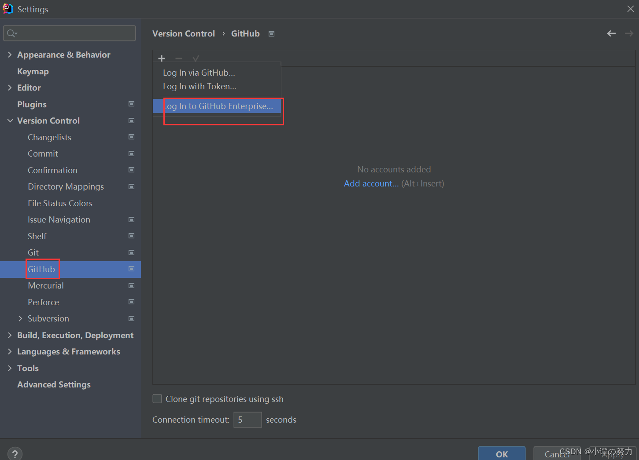Viewport: 639px width, 460px height.
Task: Close the Settings dialog
Action: [631, 9]
